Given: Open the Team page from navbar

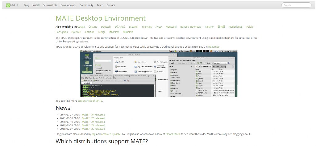Looking at the screenshot, I should (x=100, y=5).
